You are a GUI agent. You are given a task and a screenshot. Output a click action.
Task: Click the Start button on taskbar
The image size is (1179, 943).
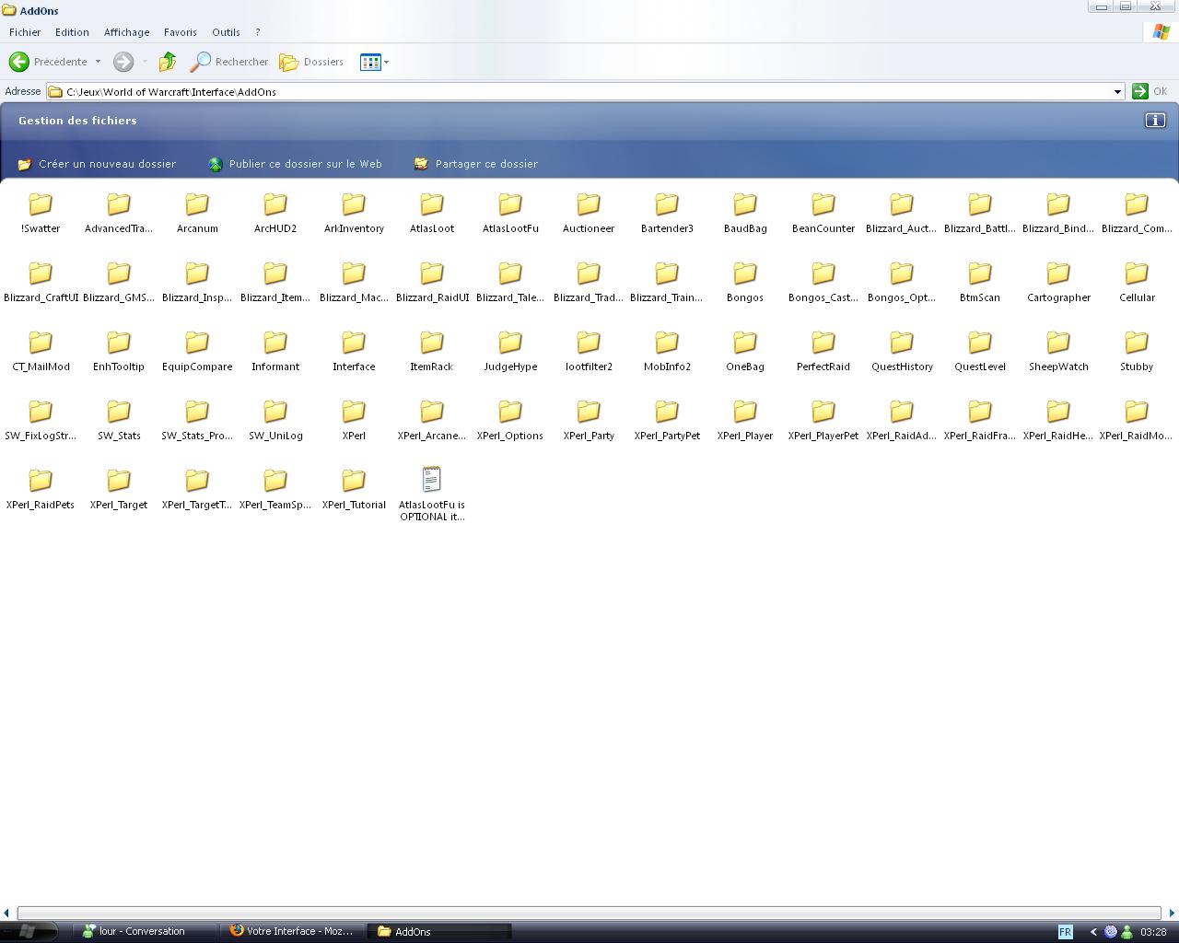click(x=27, y=931)
